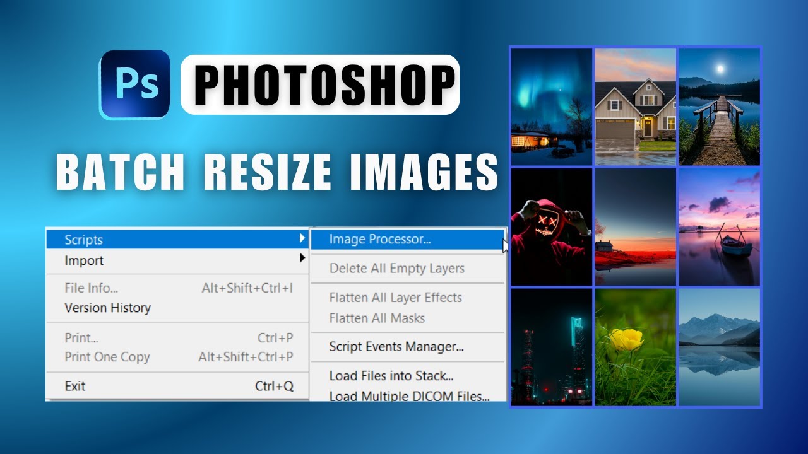
Task: Open the neon city towers thumbnail
Action: [552, 347]
